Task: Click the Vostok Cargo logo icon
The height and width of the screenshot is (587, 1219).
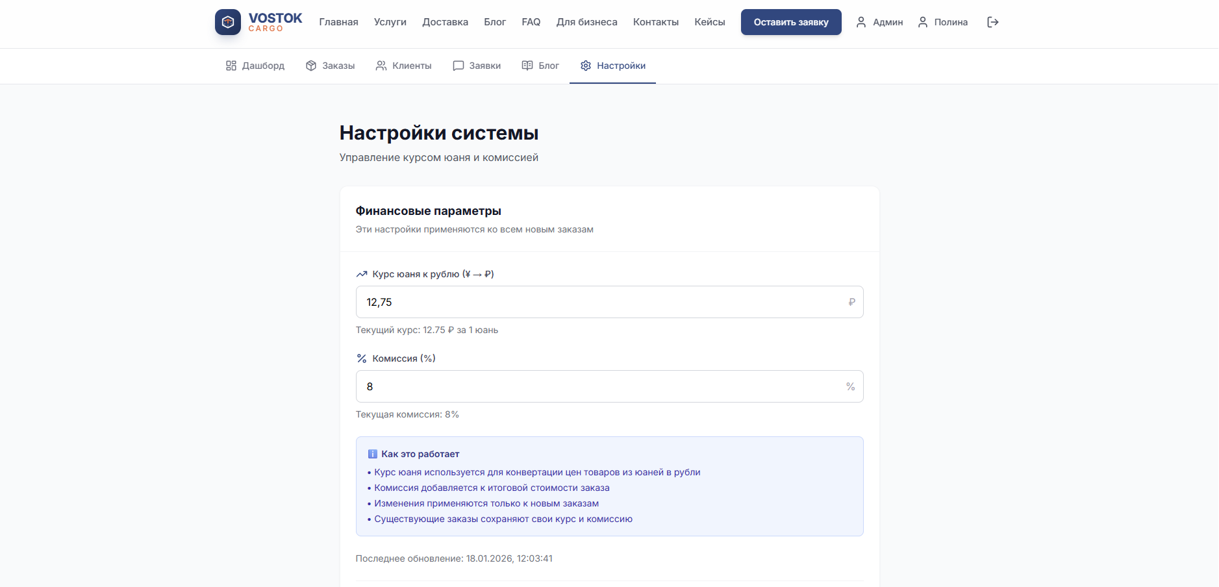Action: [x=228, y=22]
